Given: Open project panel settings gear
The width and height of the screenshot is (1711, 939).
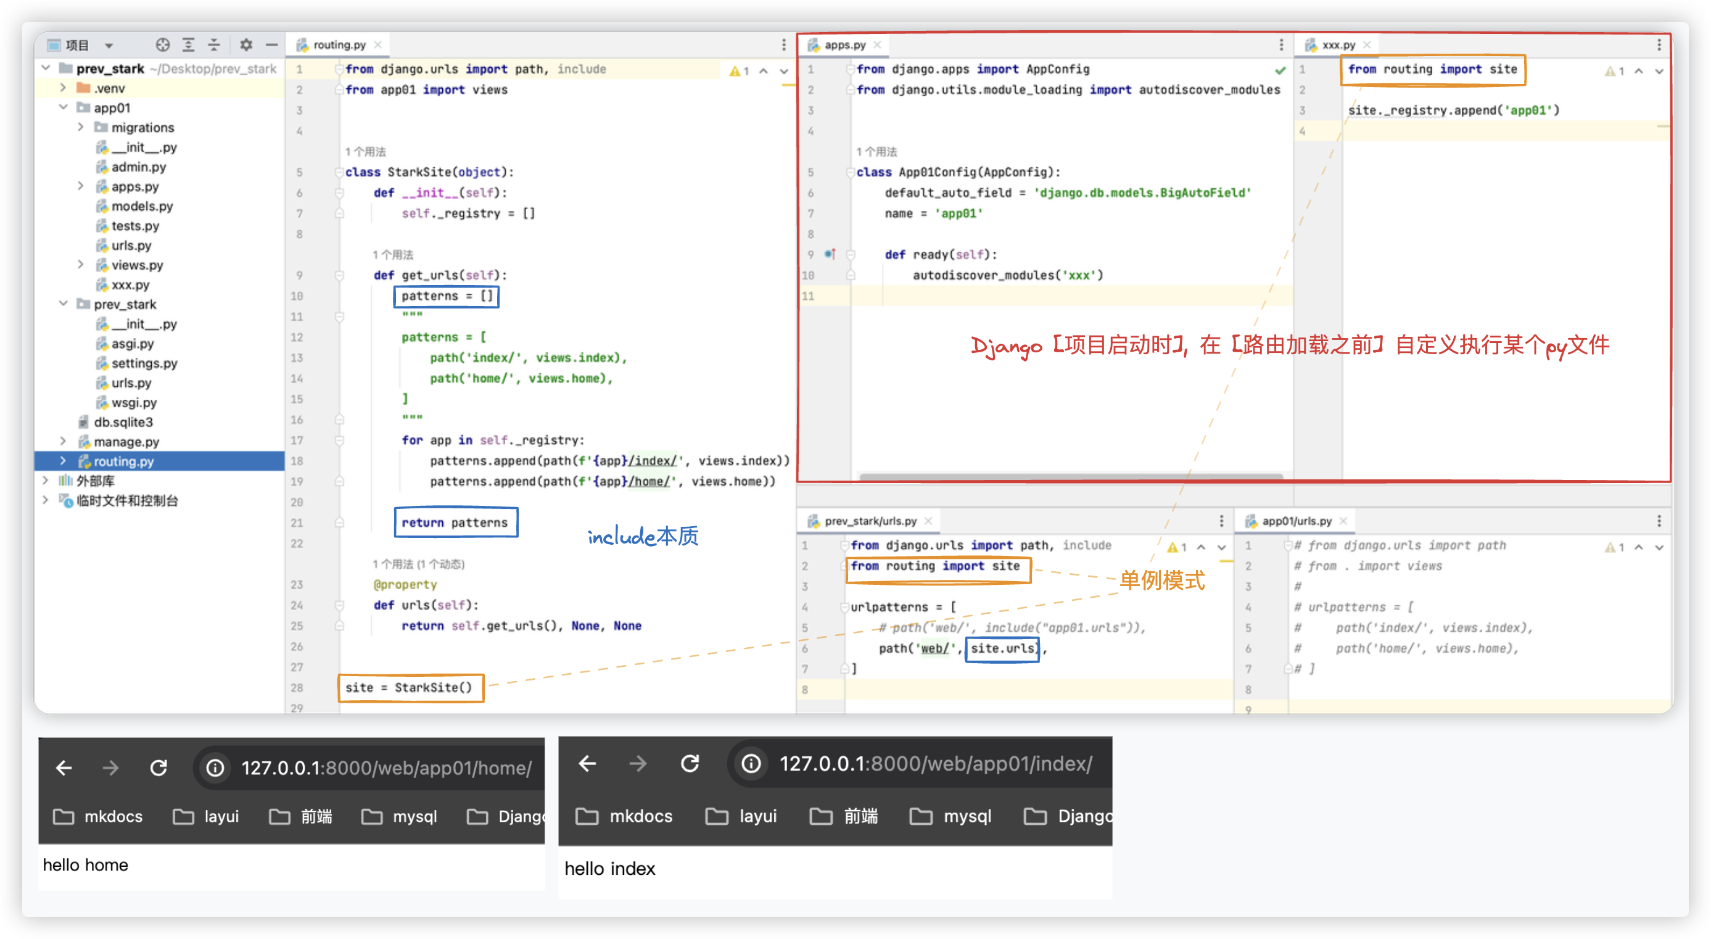Looking at the screenshot, I should [245, 44].
